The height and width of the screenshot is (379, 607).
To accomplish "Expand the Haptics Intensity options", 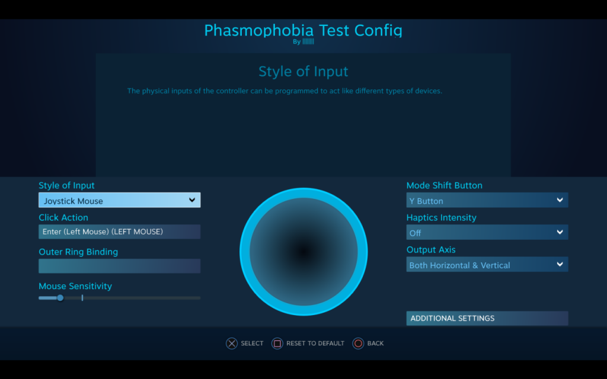I will point(486,232).
